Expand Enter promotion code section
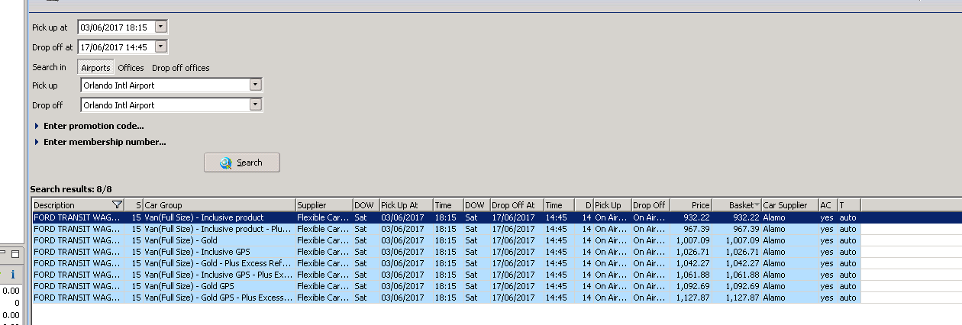Viewport: 962px width, 325px height. point(89,126)
